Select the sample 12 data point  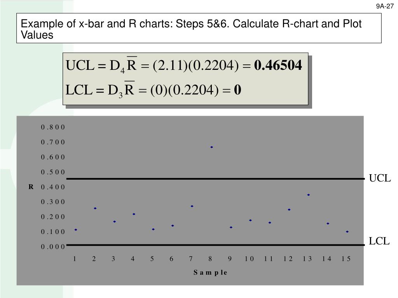pos(289,210)
